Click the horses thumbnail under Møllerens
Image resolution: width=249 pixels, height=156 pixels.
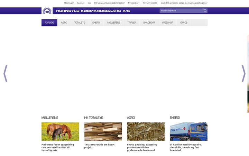pyautogui.click(x=60, y=131)
